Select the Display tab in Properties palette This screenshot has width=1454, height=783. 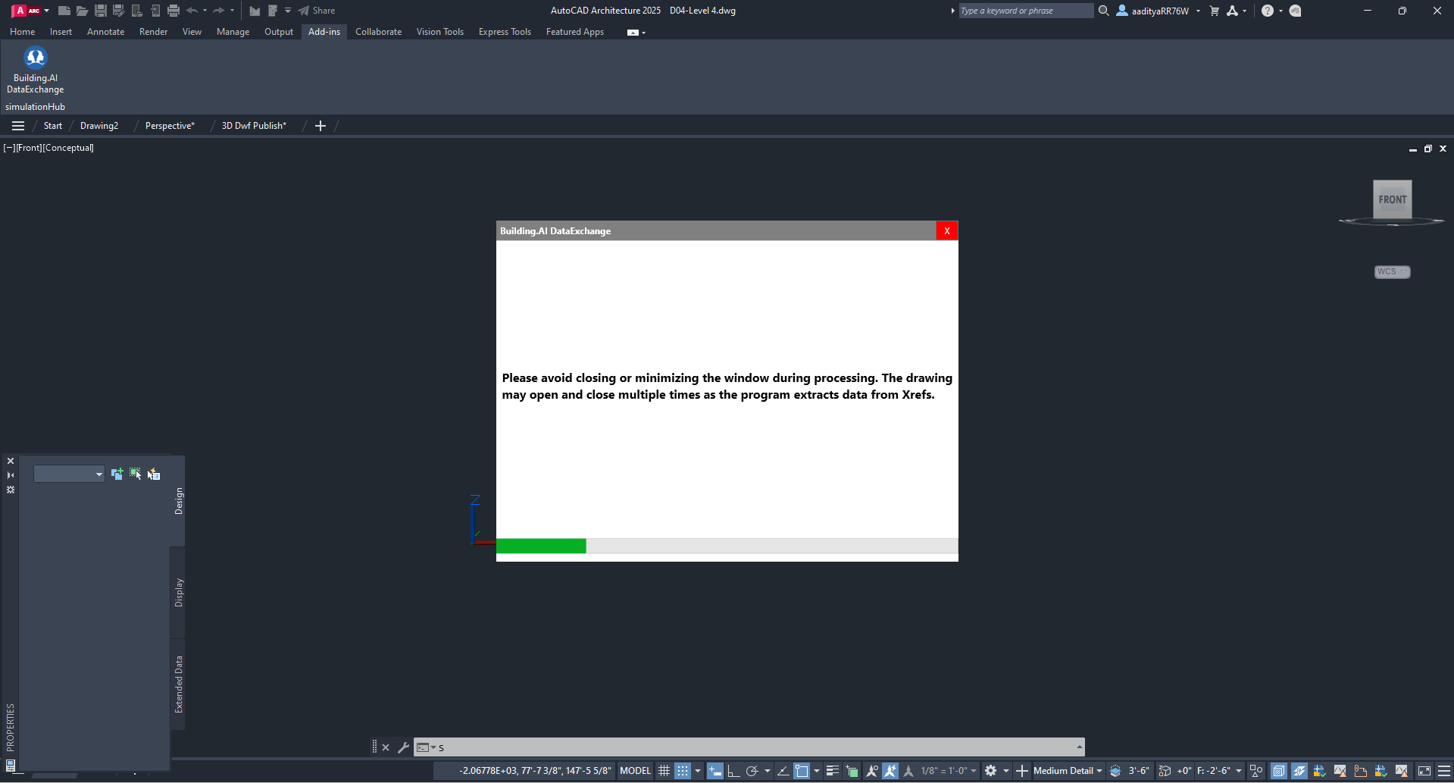(179, 592)
